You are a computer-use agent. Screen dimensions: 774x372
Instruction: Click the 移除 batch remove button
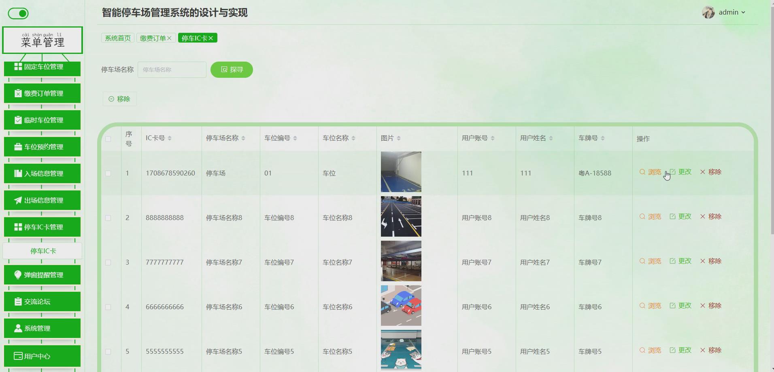[x=119, y=99]
